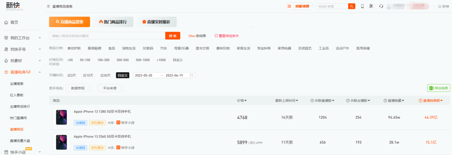452x155 pixels.
Task: Open iPhone 13 256G product thumbnail
Action: (x=62, y=142)
